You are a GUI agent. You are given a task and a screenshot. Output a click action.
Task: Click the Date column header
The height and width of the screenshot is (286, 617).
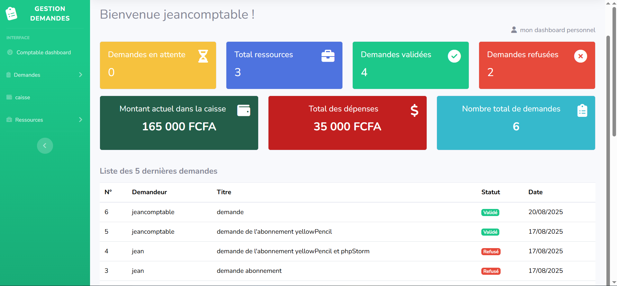[x=536, y=192]
